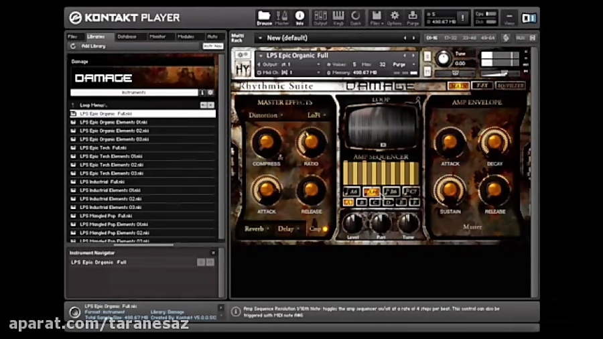Toggle the Comp effect LED
The height and width of the screenshot is (339, 603).
point(326,229)
